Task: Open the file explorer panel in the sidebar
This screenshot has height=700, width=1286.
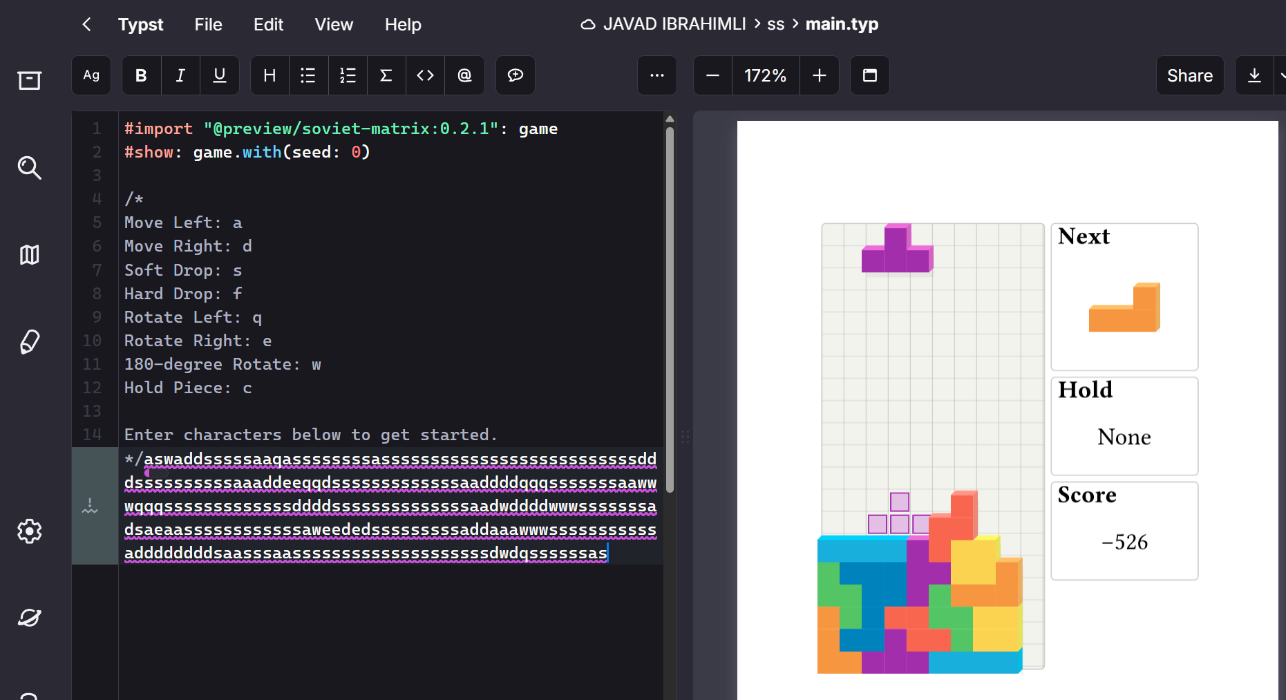Action: (29, 81)
